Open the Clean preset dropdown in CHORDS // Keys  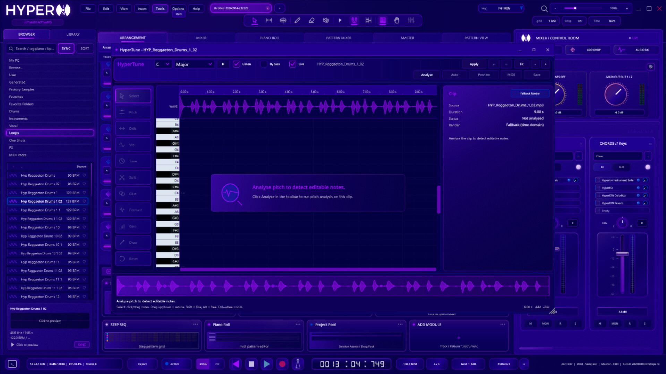pyautogui.click(x=617, y=156)
